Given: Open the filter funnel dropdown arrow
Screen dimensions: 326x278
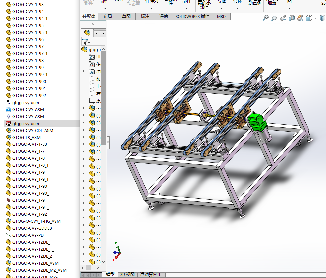Looking at the screenshot, I should click(x=89, y=43).
